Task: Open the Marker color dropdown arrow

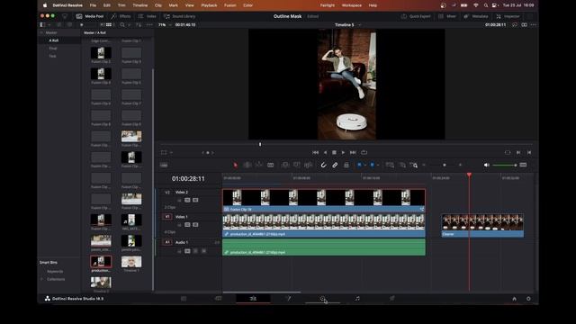Action: coord(378,166)
